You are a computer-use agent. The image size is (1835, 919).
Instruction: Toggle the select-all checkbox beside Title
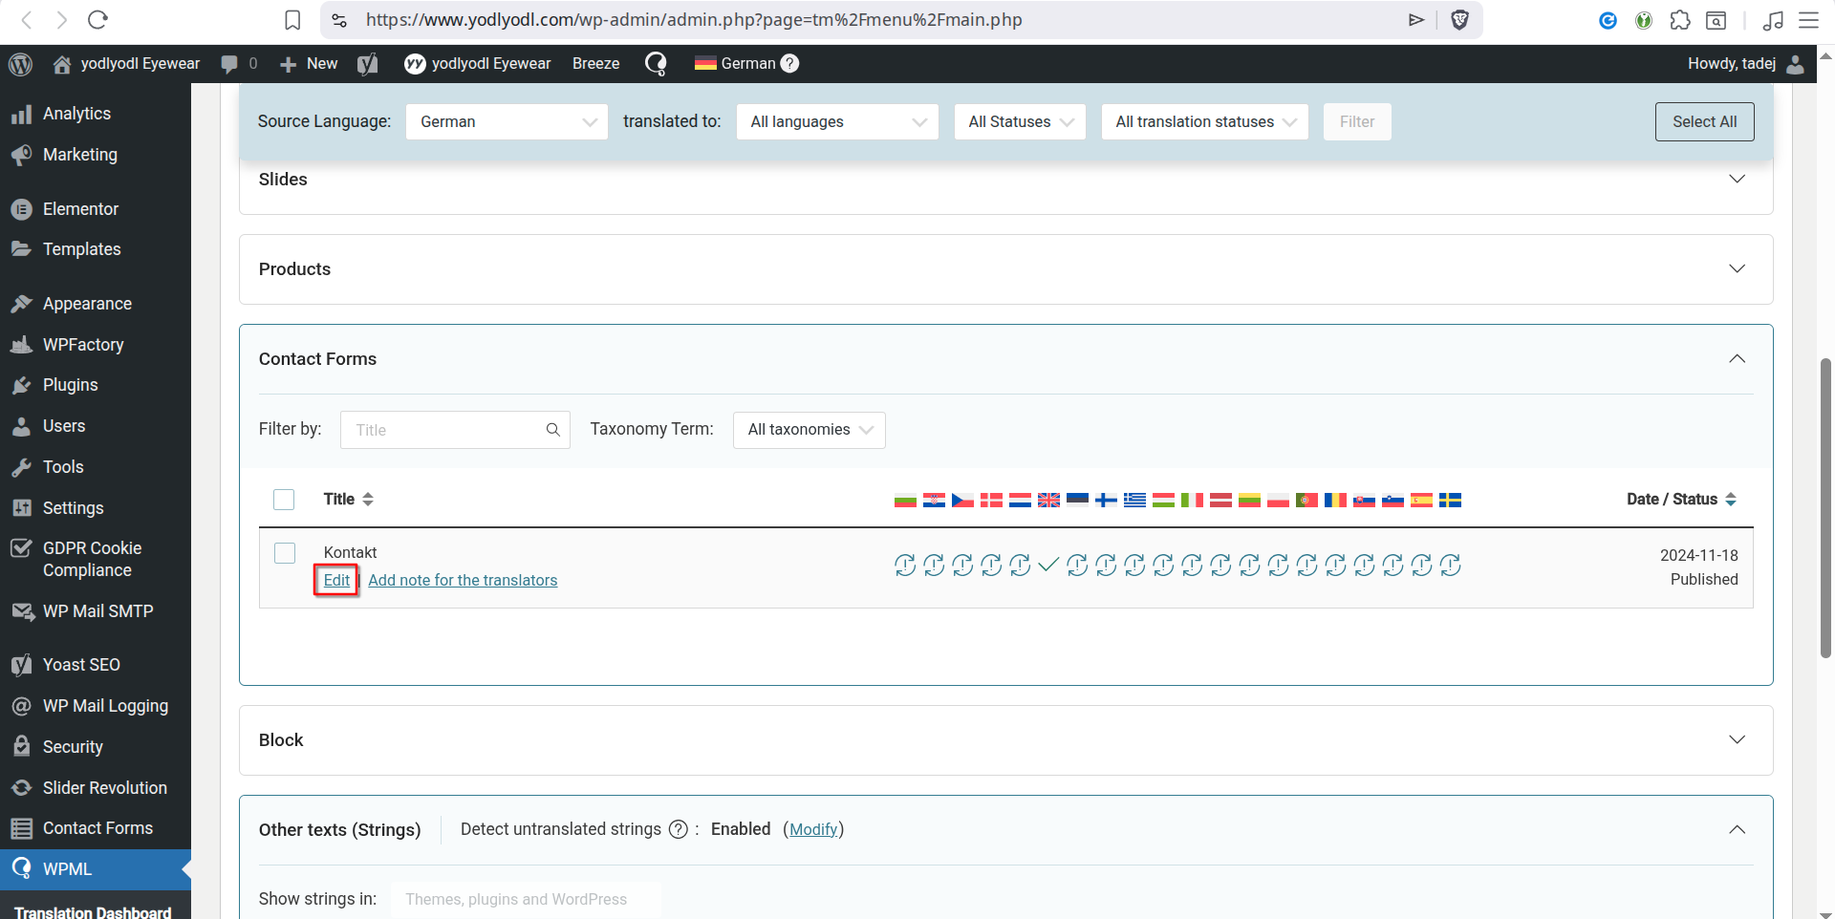[x=284, y=500]
